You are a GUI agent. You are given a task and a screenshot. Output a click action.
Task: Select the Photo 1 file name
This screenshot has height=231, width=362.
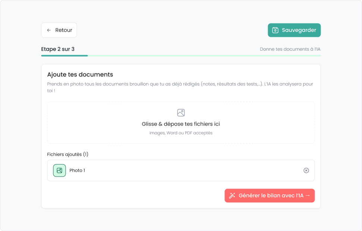(x=77, y=170)
